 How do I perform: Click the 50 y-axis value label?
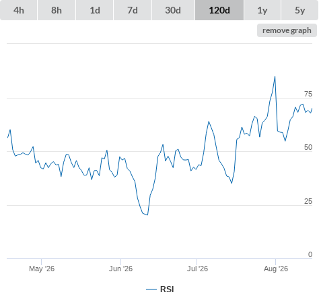pos(308,147)
